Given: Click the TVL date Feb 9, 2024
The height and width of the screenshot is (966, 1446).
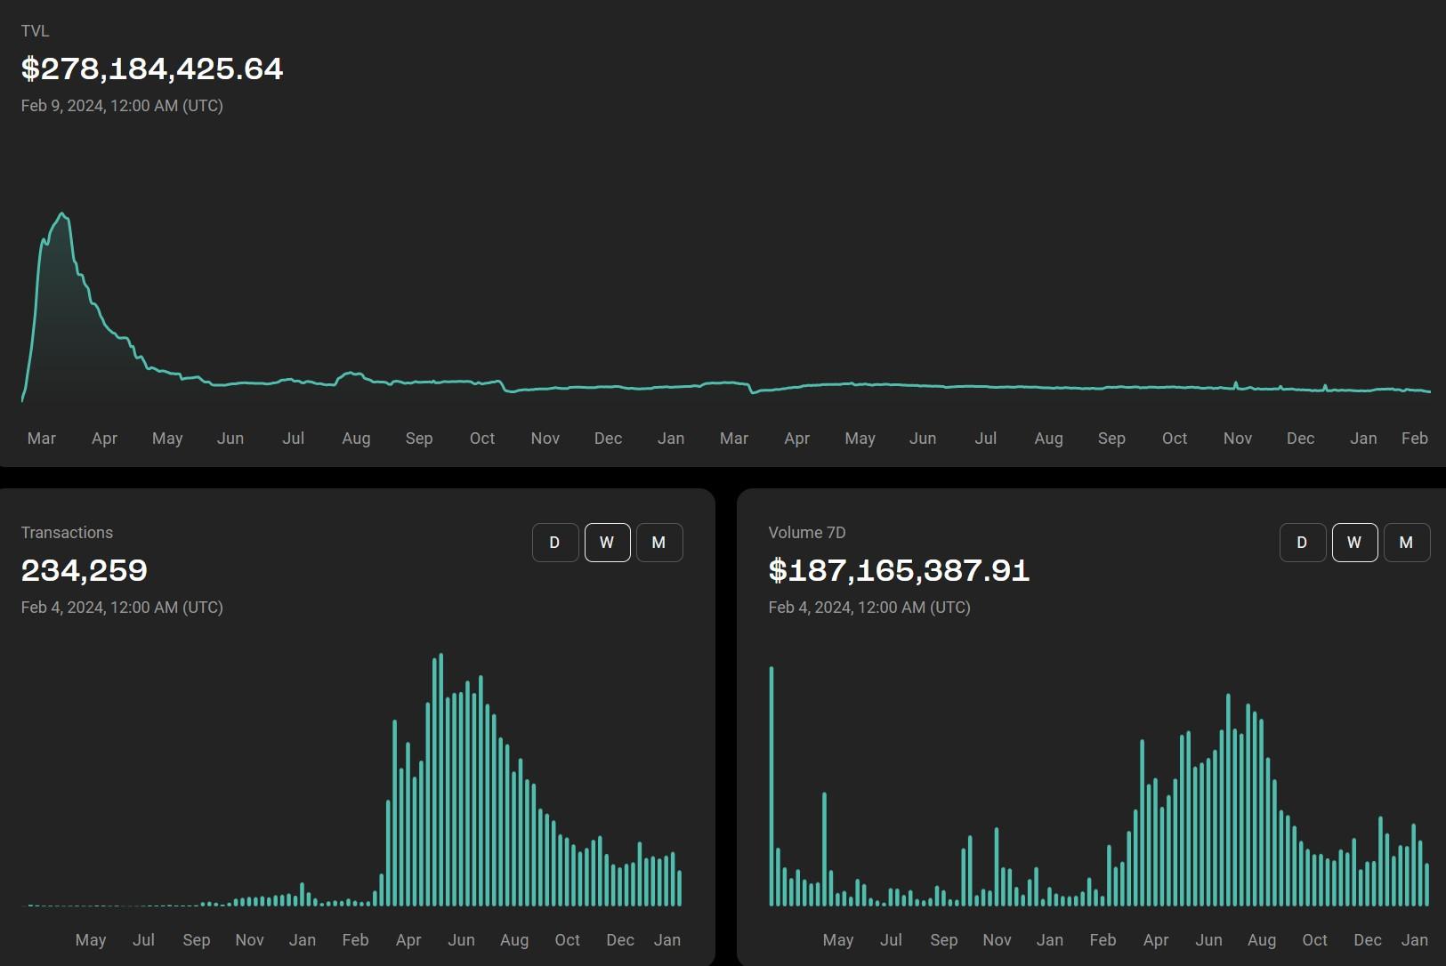Looking at the screenshot, I should coord(122,105).
